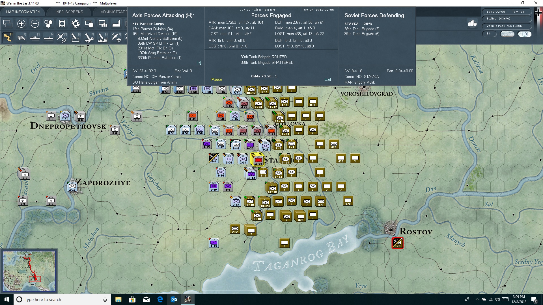Screen dimensions: 543x305
Task: Select the highlighted 10-35 unit counter
Action: [x=258, y=160]
